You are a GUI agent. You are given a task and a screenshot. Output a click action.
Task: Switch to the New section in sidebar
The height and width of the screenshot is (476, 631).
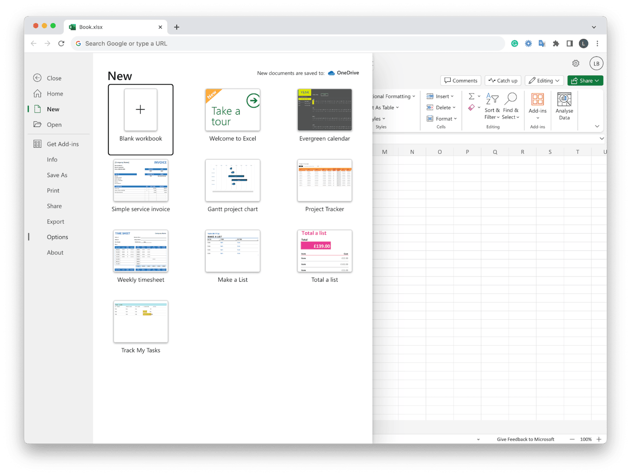52,109
